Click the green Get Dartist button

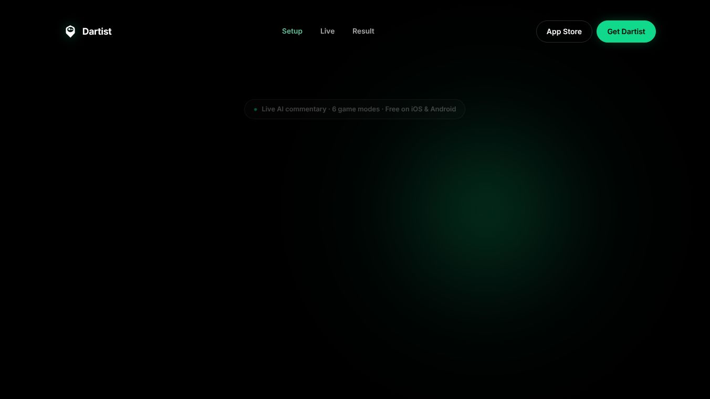[x=626, y=31]
